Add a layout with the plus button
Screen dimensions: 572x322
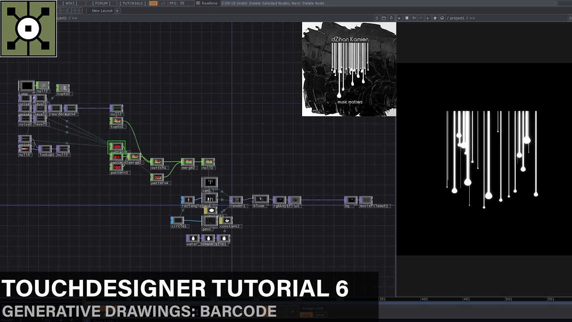(x=118, y=11)
